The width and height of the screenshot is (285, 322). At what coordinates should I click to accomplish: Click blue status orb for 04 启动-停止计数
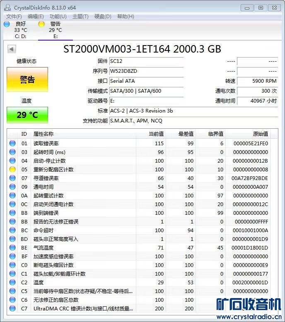coord(12,161)
